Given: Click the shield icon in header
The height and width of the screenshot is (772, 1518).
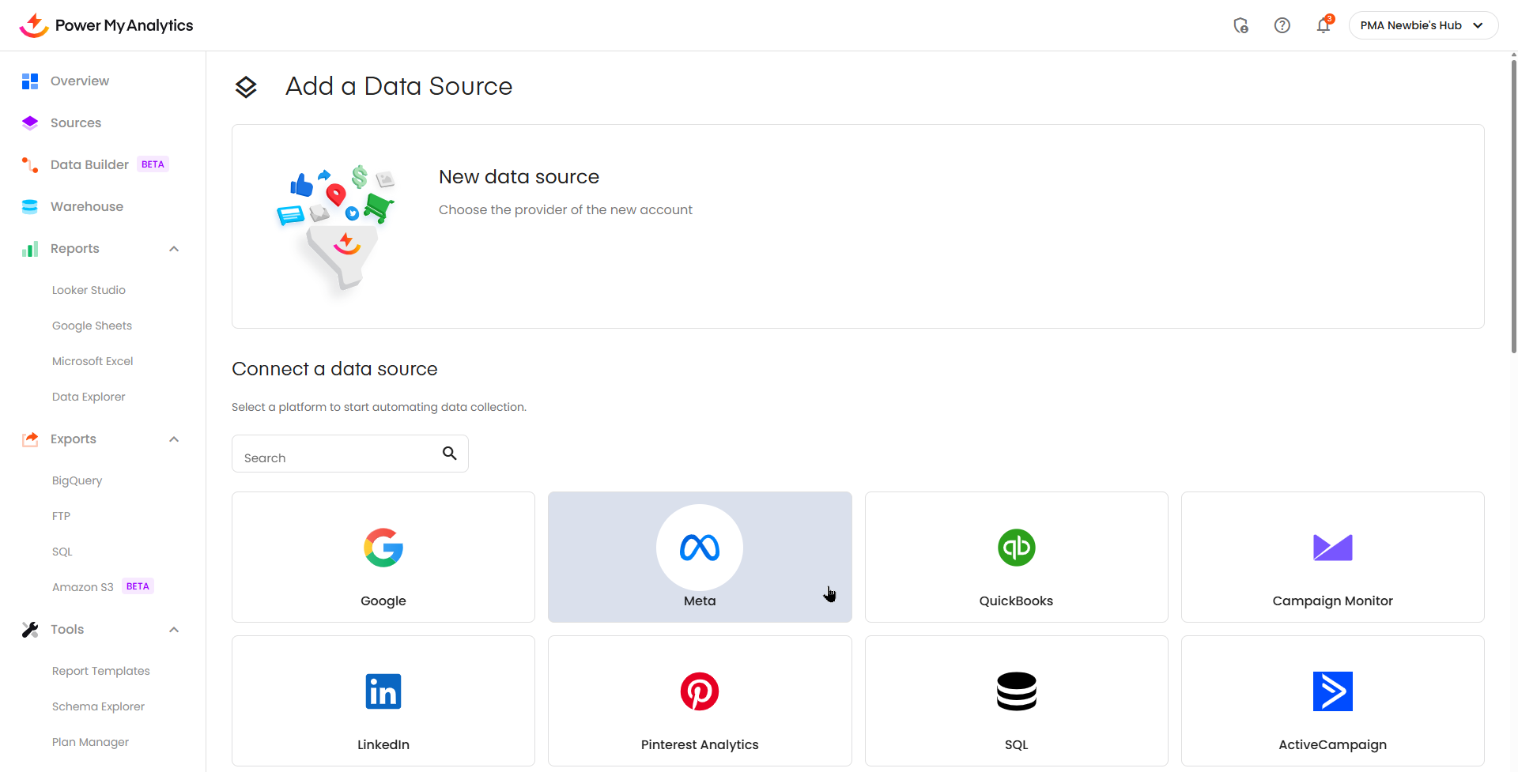Looking at the screenshot, I should (x=1240, y=26).
